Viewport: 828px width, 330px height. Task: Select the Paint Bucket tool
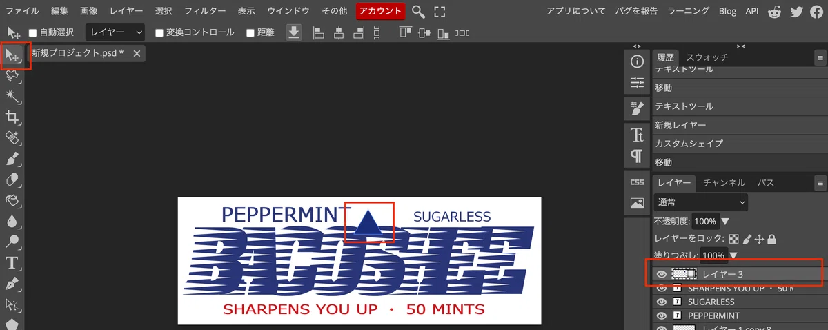click(x=12, y=200)
